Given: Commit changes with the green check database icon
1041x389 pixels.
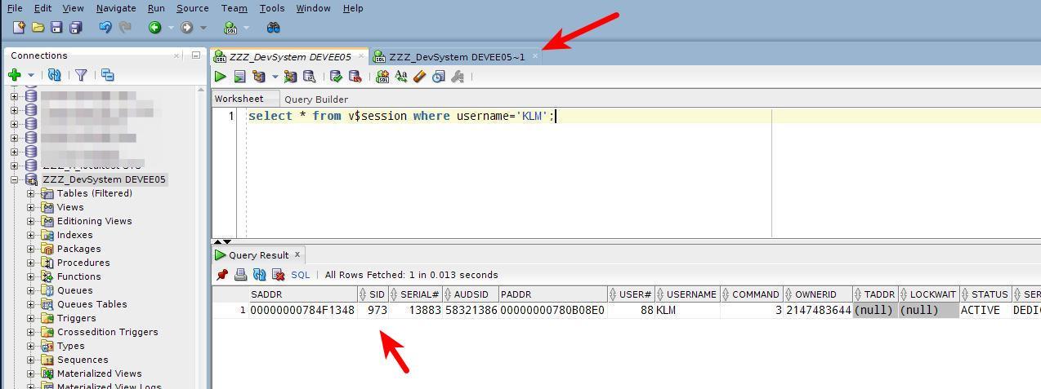Looking at the screenshot, I should point(336,77).
